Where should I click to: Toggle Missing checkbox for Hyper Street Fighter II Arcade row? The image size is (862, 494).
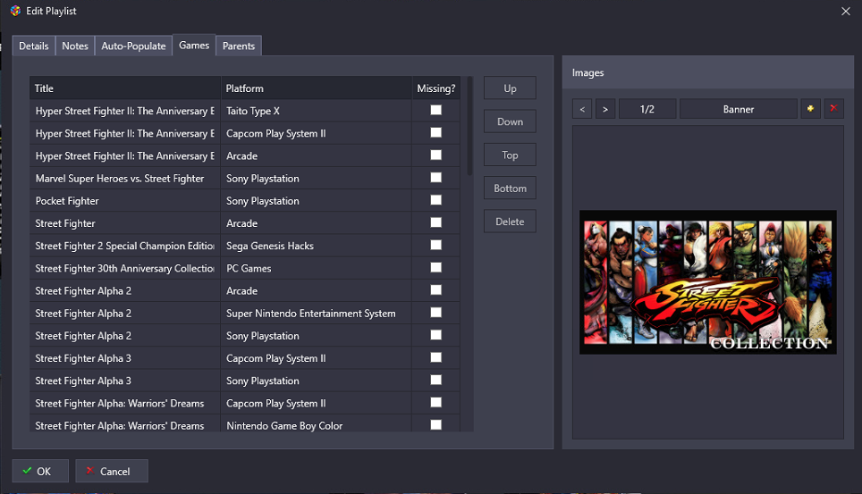(436, 155)
